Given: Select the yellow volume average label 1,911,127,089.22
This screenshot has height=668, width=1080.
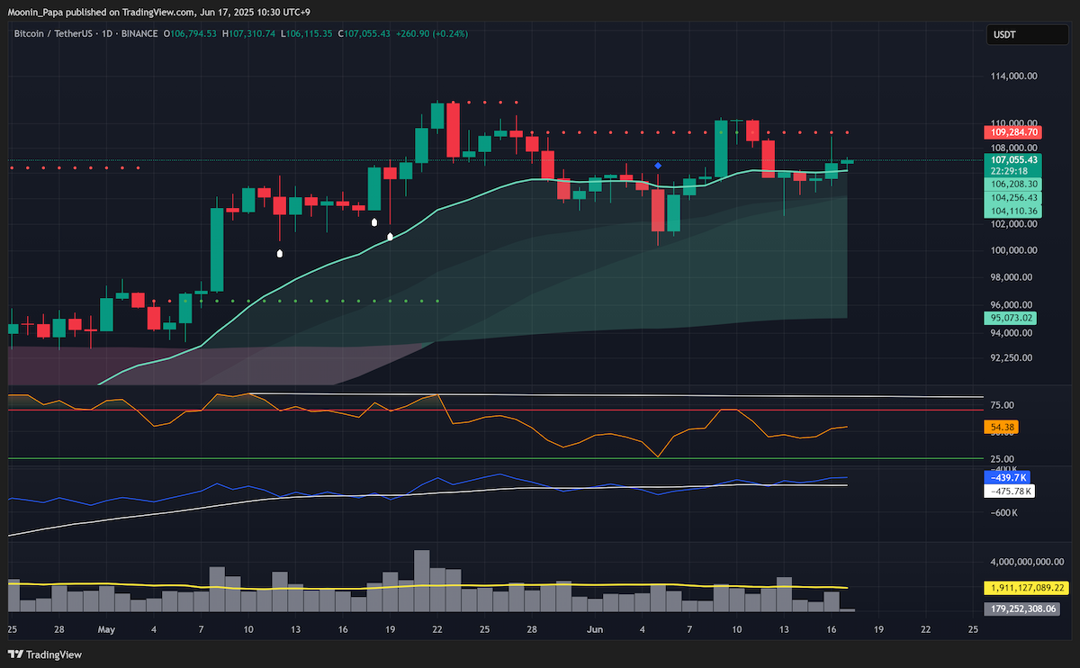Looking at the screenshot, I should pyautogui.click(x=1026, y=587).
